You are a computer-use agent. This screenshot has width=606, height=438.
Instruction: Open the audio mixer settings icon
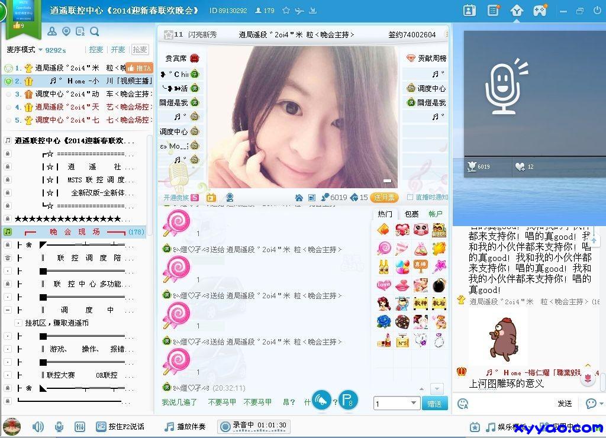(81, 427)
